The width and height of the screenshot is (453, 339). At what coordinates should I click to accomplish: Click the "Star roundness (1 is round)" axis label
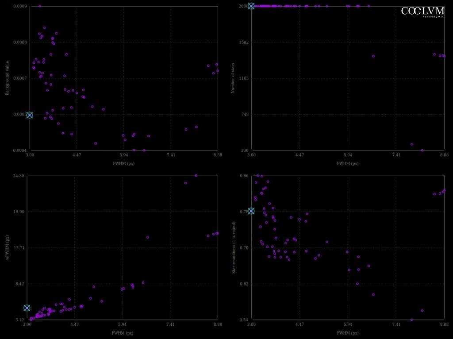(233, 248)
